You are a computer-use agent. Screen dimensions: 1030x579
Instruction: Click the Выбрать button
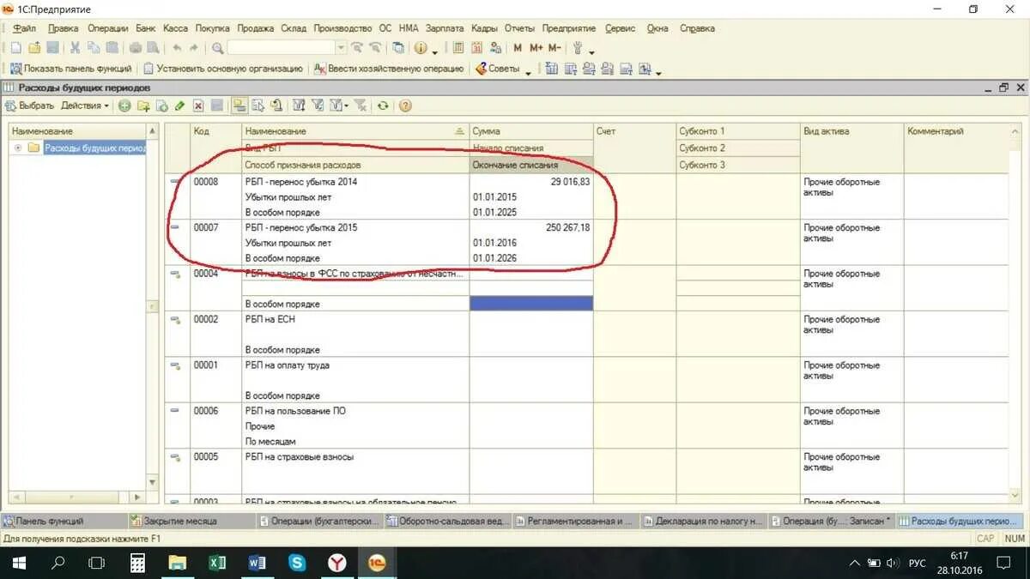(x=29, y=106)
